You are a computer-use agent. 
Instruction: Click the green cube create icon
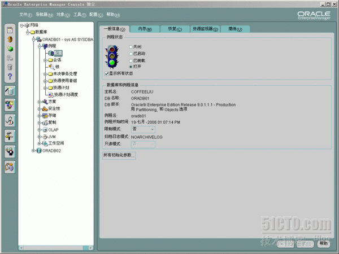pos(10,49)
